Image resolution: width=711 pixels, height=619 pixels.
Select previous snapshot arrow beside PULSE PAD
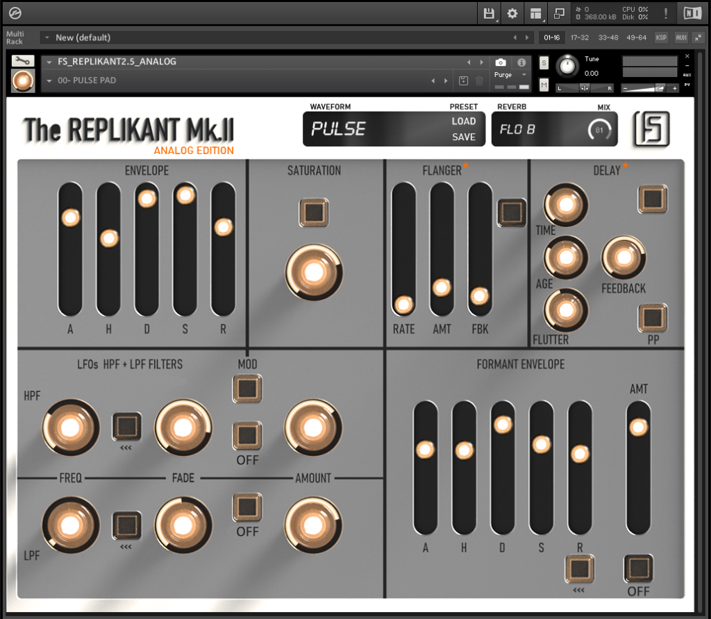(x=433, y=80)
